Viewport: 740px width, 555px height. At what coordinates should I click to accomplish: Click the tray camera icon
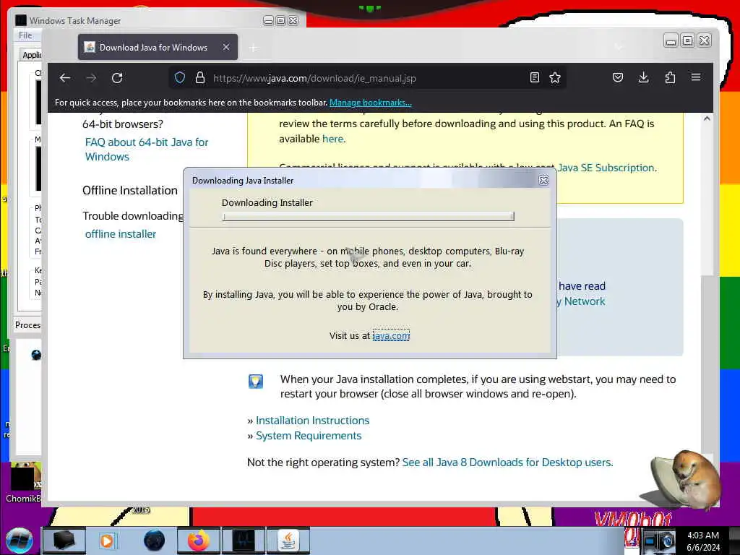click(667, 541)
